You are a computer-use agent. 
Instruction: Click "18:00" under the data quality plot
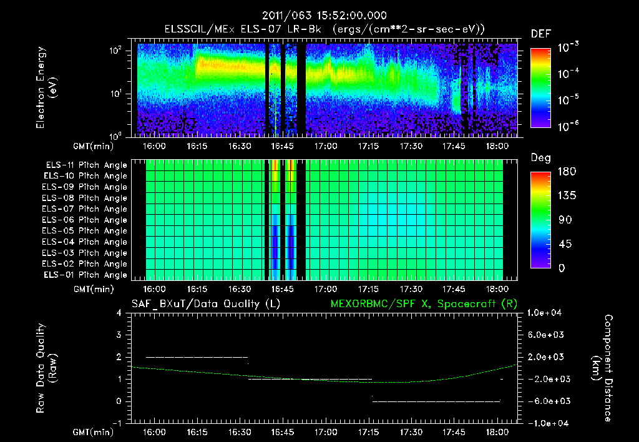(x=497, y=433)
